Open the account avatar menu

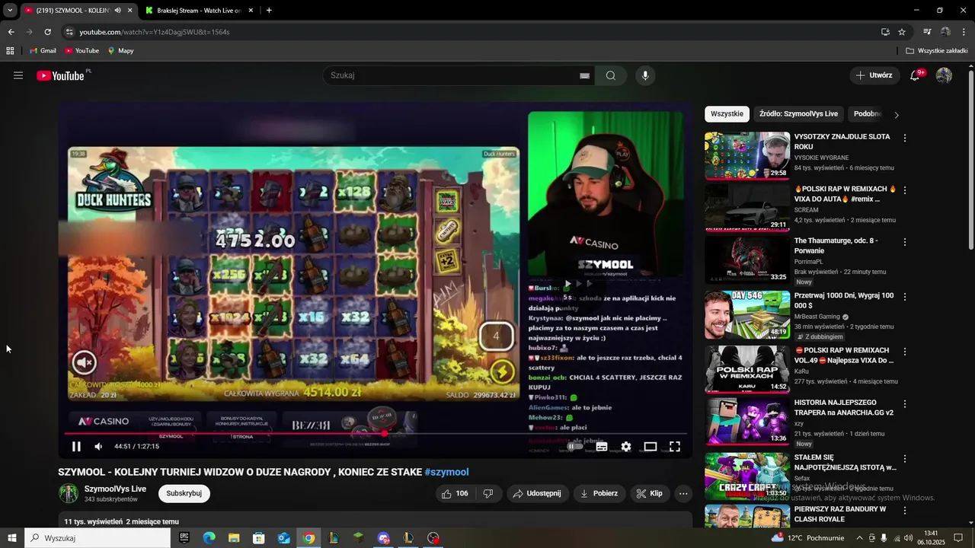pyautogui.click(x=944, y=75)
